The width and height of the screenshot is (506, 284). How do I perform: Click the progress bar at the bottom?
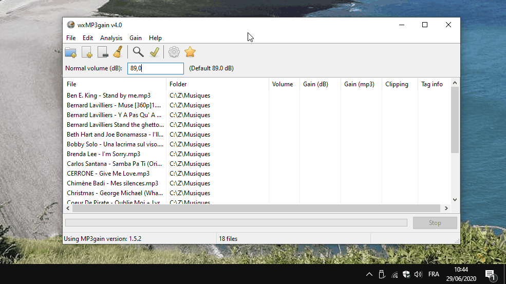(236, 223)
